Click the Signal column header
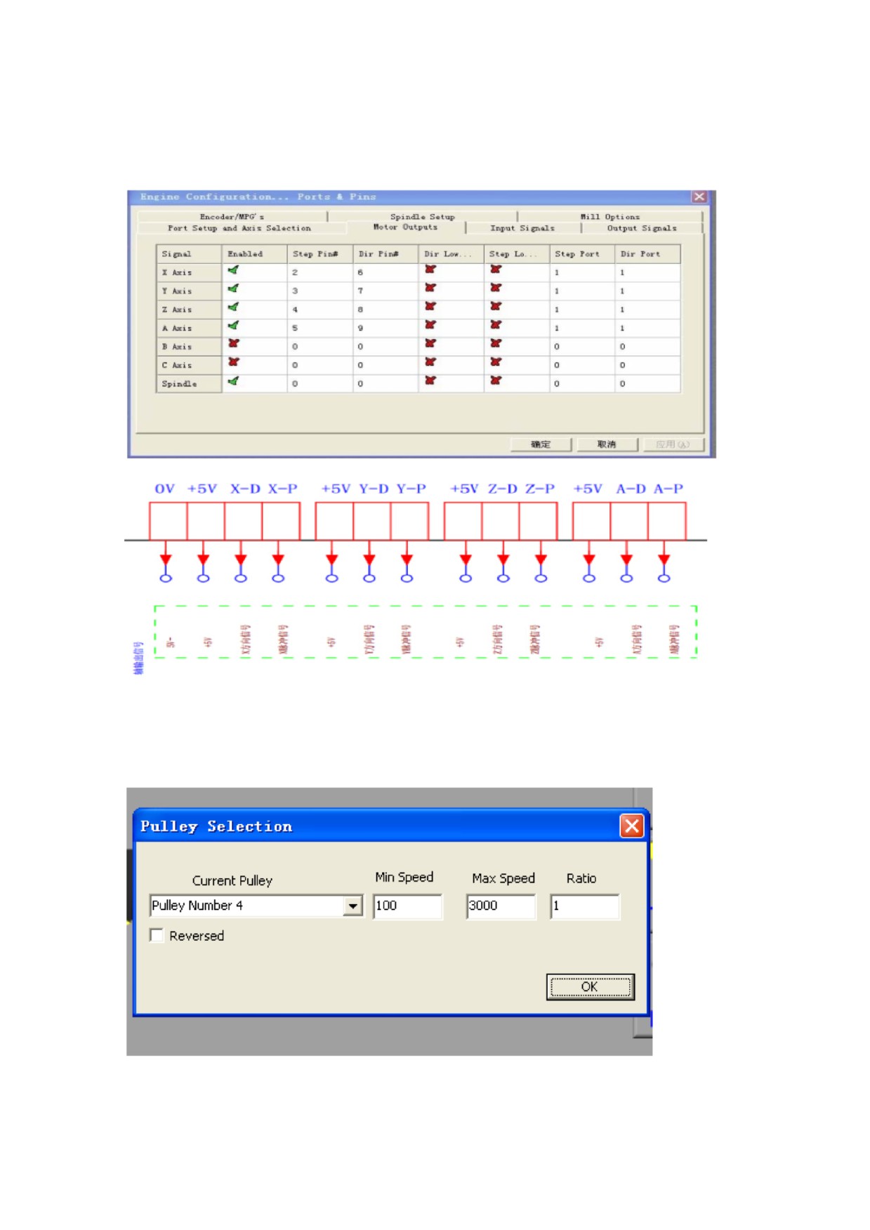870x1230 pixels. (190, 254)
